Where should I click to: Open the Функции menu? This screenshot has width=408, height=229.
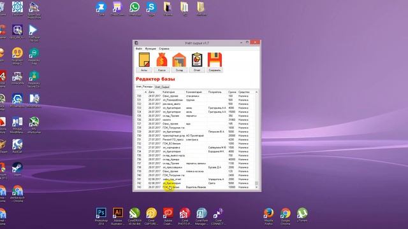[x=150, y=48]
